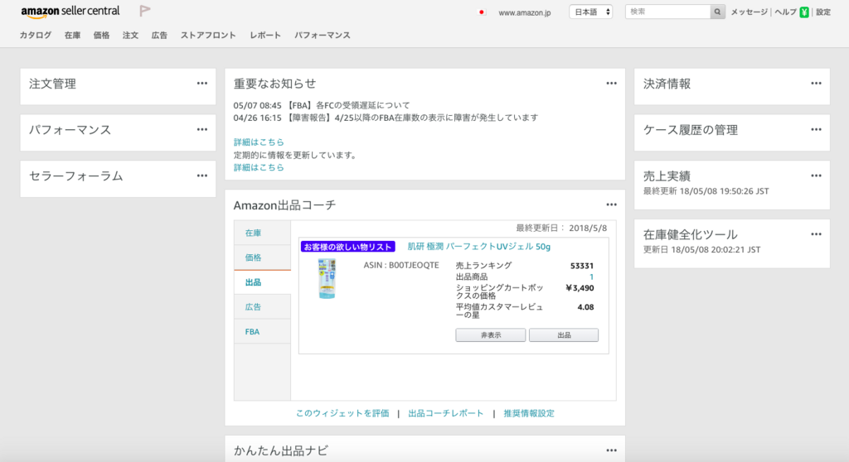Click the 検索 search input field
This screenshot has width=849, height=462.
pyautogui.click(x=667, y=12)
